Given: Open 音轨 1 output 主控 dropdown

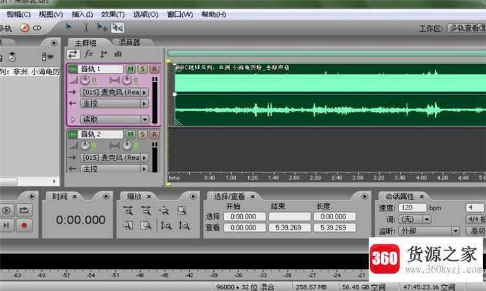Looking at the screenshot, I should point(114,103).
